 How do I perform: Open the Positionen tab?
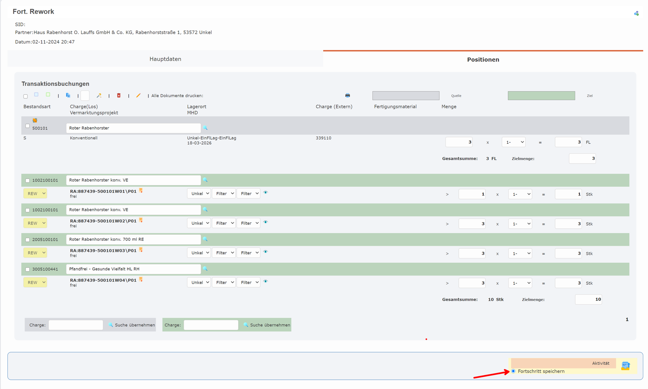pyautogui.click(x=483, y=60)
